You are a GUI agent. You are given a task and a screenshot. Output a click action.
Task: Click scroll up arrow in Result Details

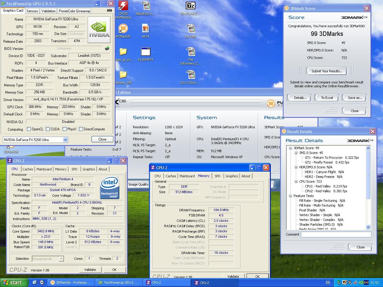[x=368, y=148]
